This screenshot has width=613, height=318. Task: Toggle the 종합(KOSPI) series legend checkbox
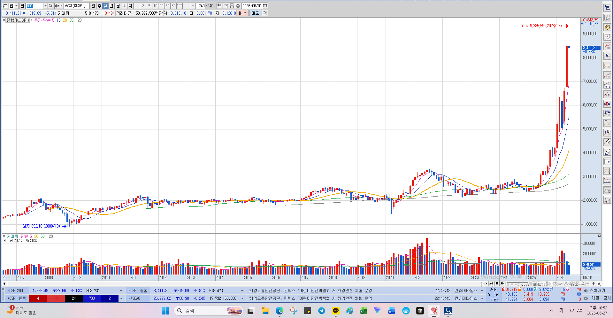pos(4,20)
